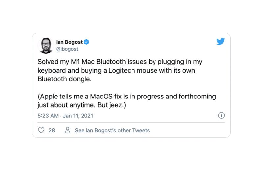The height and width of the screenshot is (175, 263).
Task: Open the info circle icon on the tweet
Action: [x=222, y=115]
